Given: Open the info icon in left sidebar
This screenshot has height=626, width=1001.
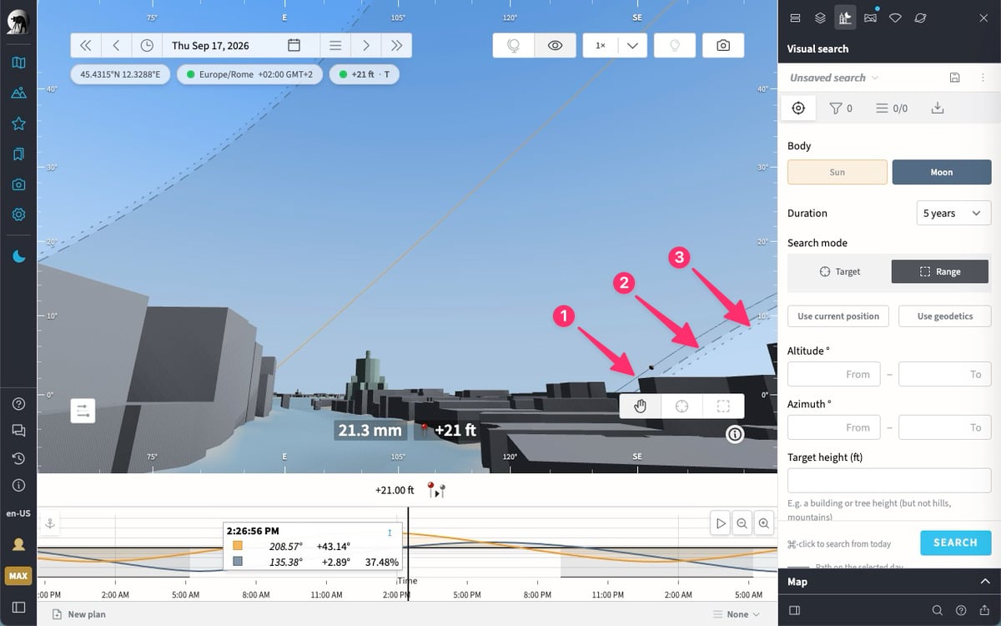Looking at the screenshot, I should point(18,485).
